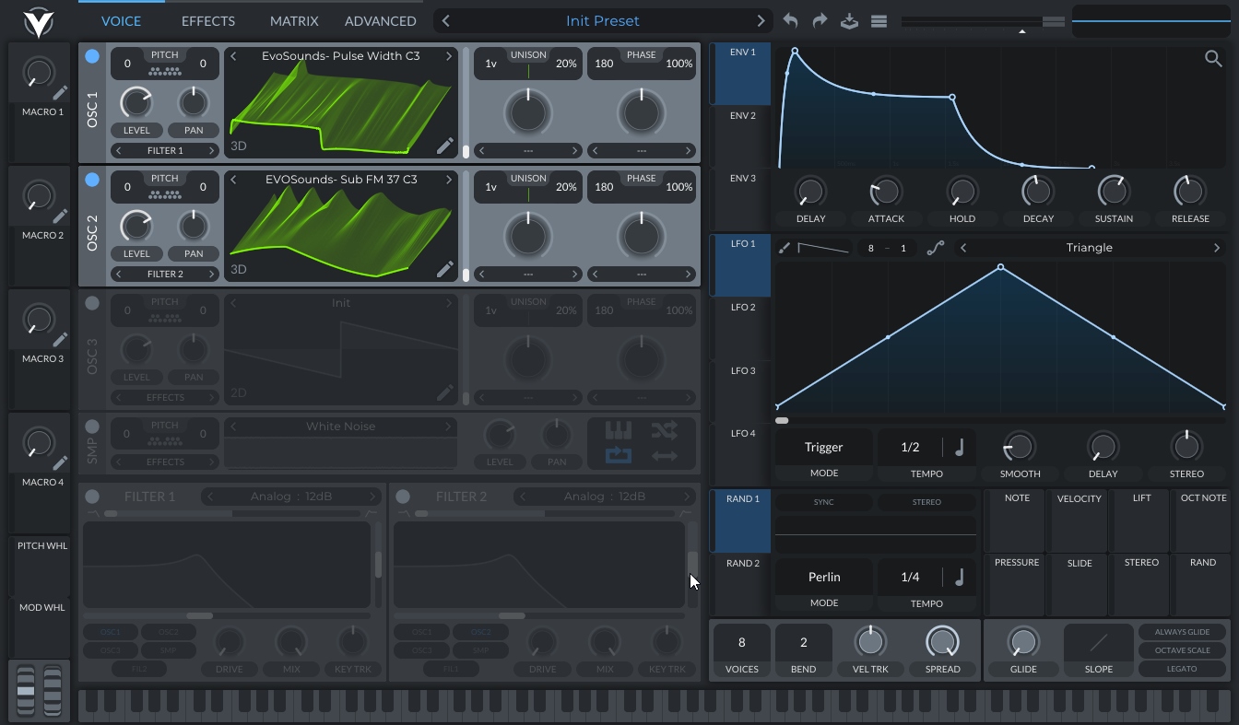This screenshot has height=725, width=1239.
Task: Click pencil icon next to Macro 1
Action: 60,93
